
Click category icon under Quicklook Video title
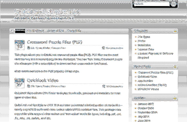(x=28, y=86)
